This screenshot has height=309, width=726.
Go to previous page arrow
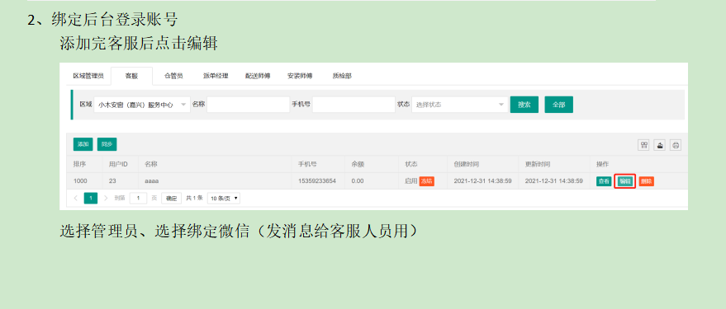tap(76, 198)
